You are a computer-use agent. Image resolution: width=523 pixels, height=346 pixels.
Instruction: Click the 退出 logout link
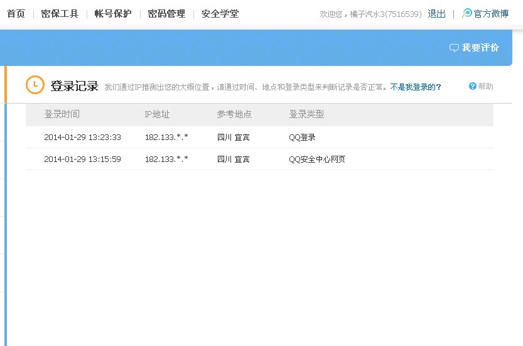pyautogui.click(x=436, y=14)
